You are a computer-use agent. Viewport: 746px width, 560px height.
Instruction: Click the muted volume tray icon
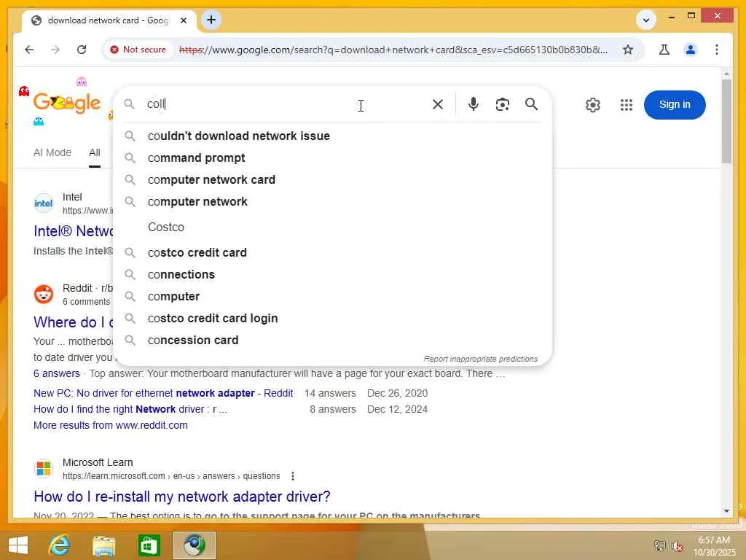click(x=678, y=546)
